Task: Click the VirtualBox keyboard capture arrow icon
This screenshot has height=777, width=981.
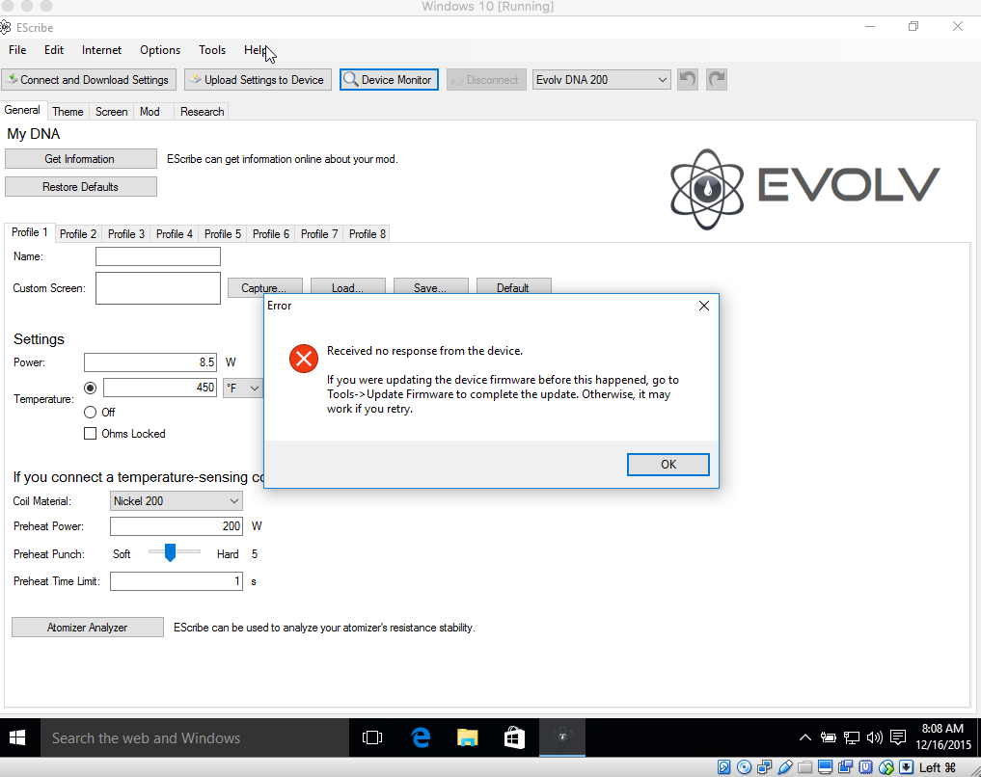Action: click(907, 767)
